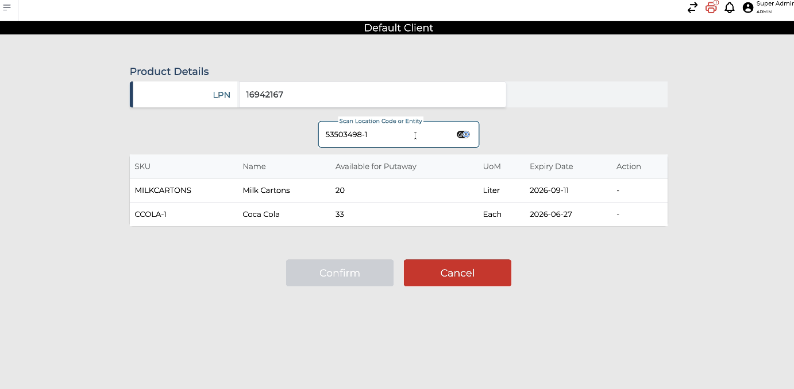Click the UoM column header

point(492,166)
